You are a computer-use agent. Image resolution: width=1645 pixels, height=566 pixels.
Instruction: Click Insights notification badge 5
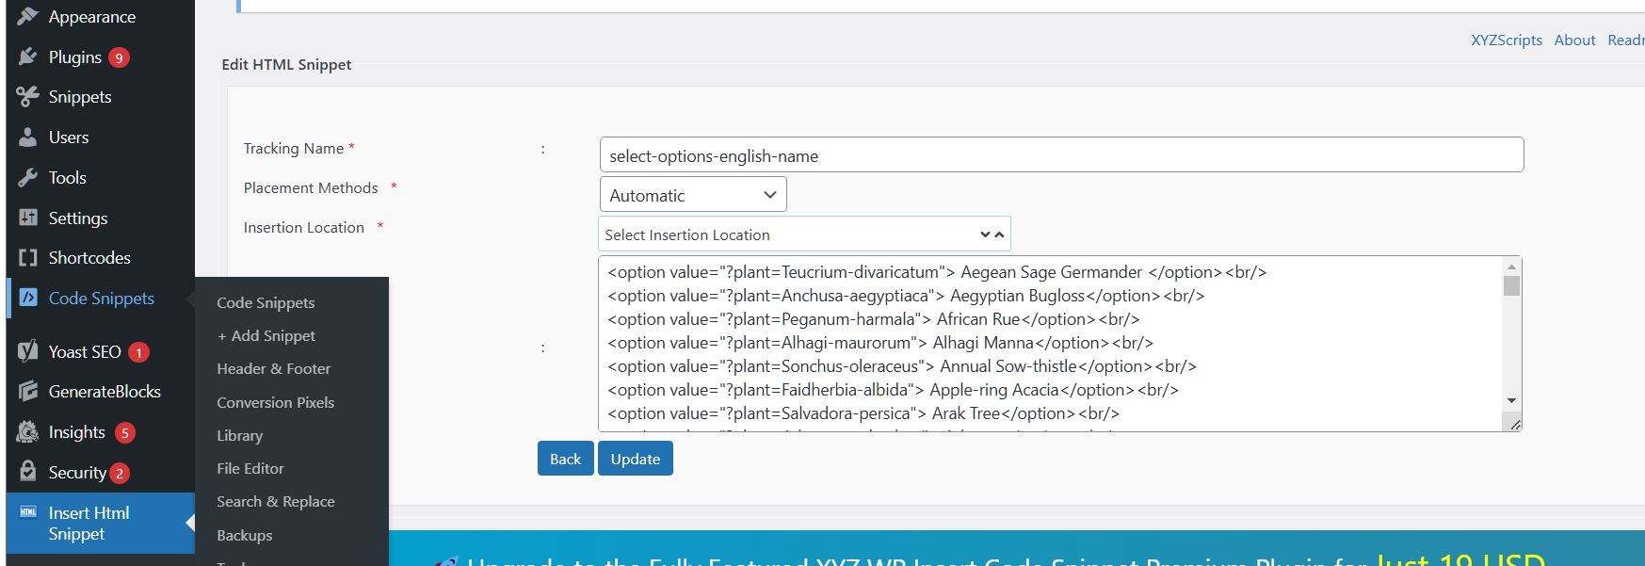click(x=125, y=432)
